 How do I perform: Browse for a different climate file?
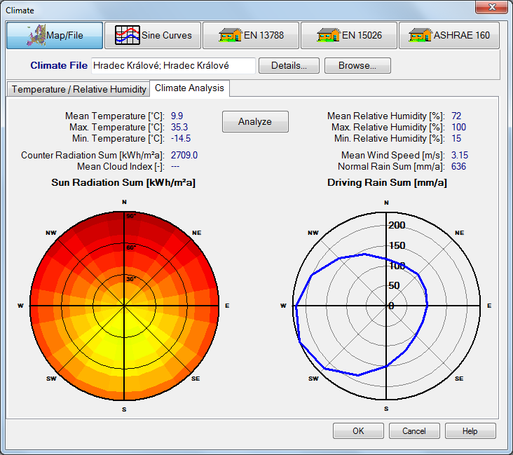point(357,66)
